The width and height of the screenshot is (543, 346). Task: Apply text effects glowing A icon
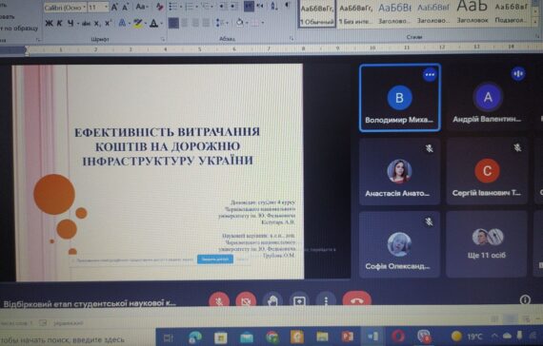(x=122, y=23)
